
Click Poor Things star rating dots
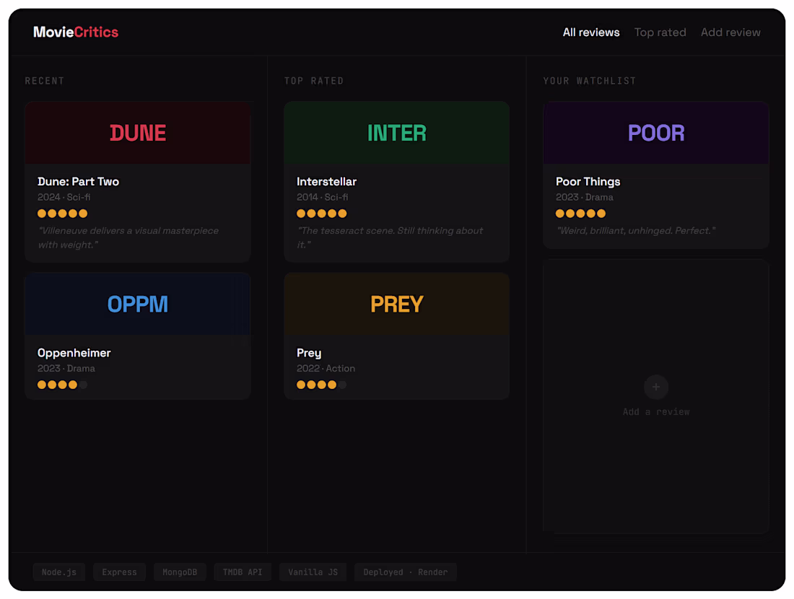[580, 213]
